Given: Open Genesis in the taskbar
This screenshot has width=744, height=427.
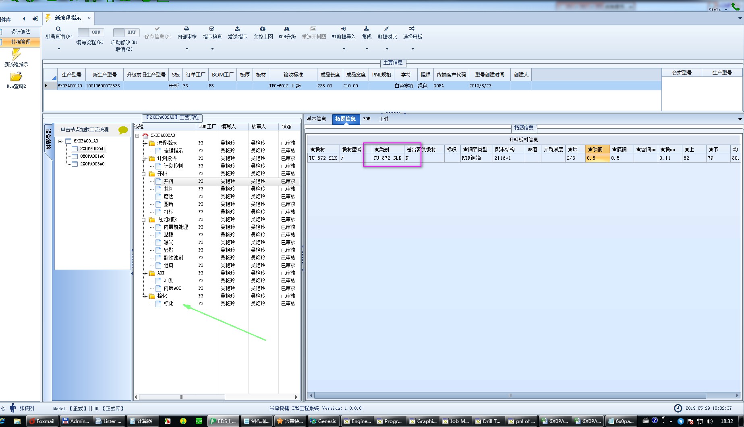Looking at the screenshot, I should (323, 421).
